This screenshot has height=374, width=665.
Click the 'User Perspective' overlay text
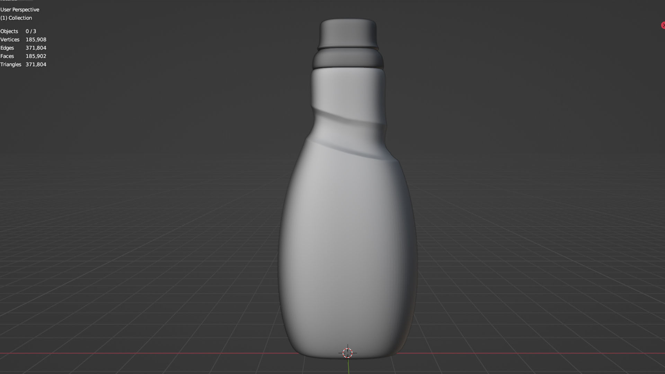coord(20,10)
